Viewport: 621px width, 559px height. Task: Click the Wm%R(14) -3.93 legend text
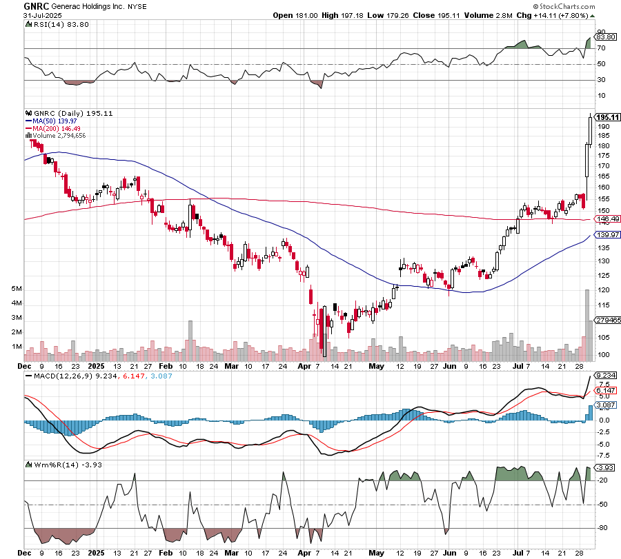click(68, 465)
